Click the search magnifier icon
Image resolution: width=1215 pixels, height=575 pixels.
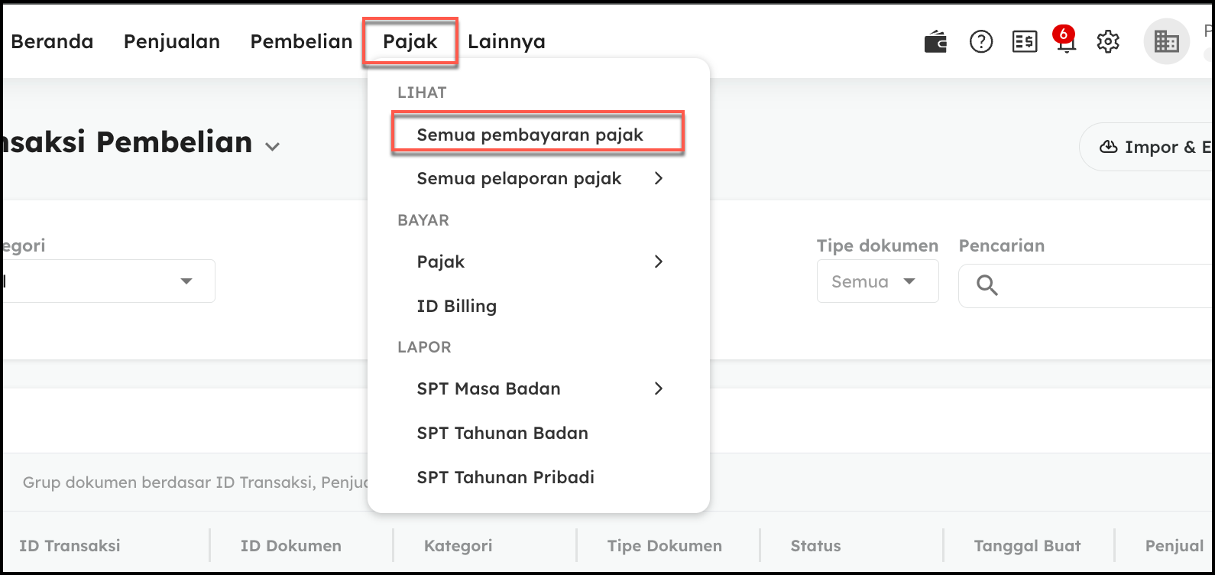[x=987, y=286]
